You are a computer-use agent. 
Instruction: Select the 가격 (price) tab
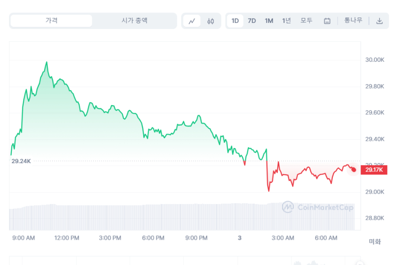pos(51,21)
